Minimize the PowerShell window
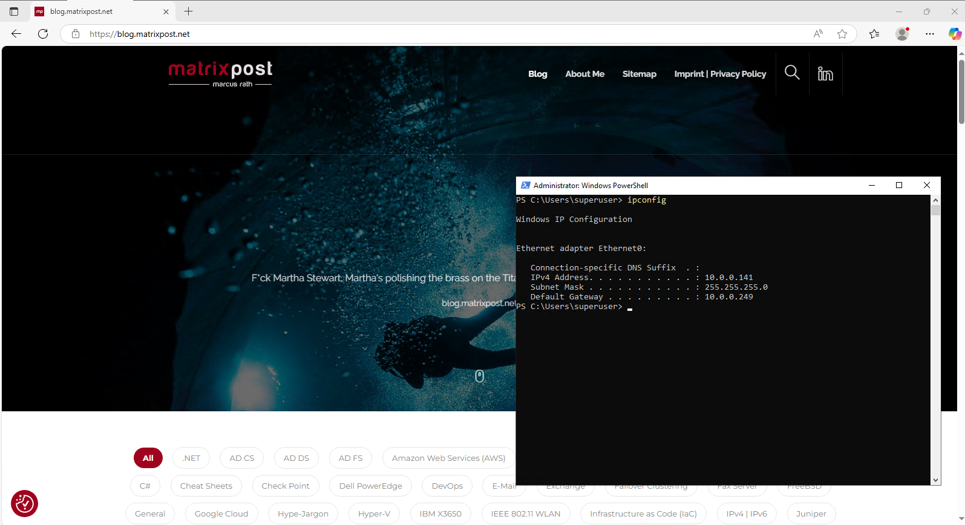Image resolution: width=965 pixels, height=525 pixels. pos(872,186)
